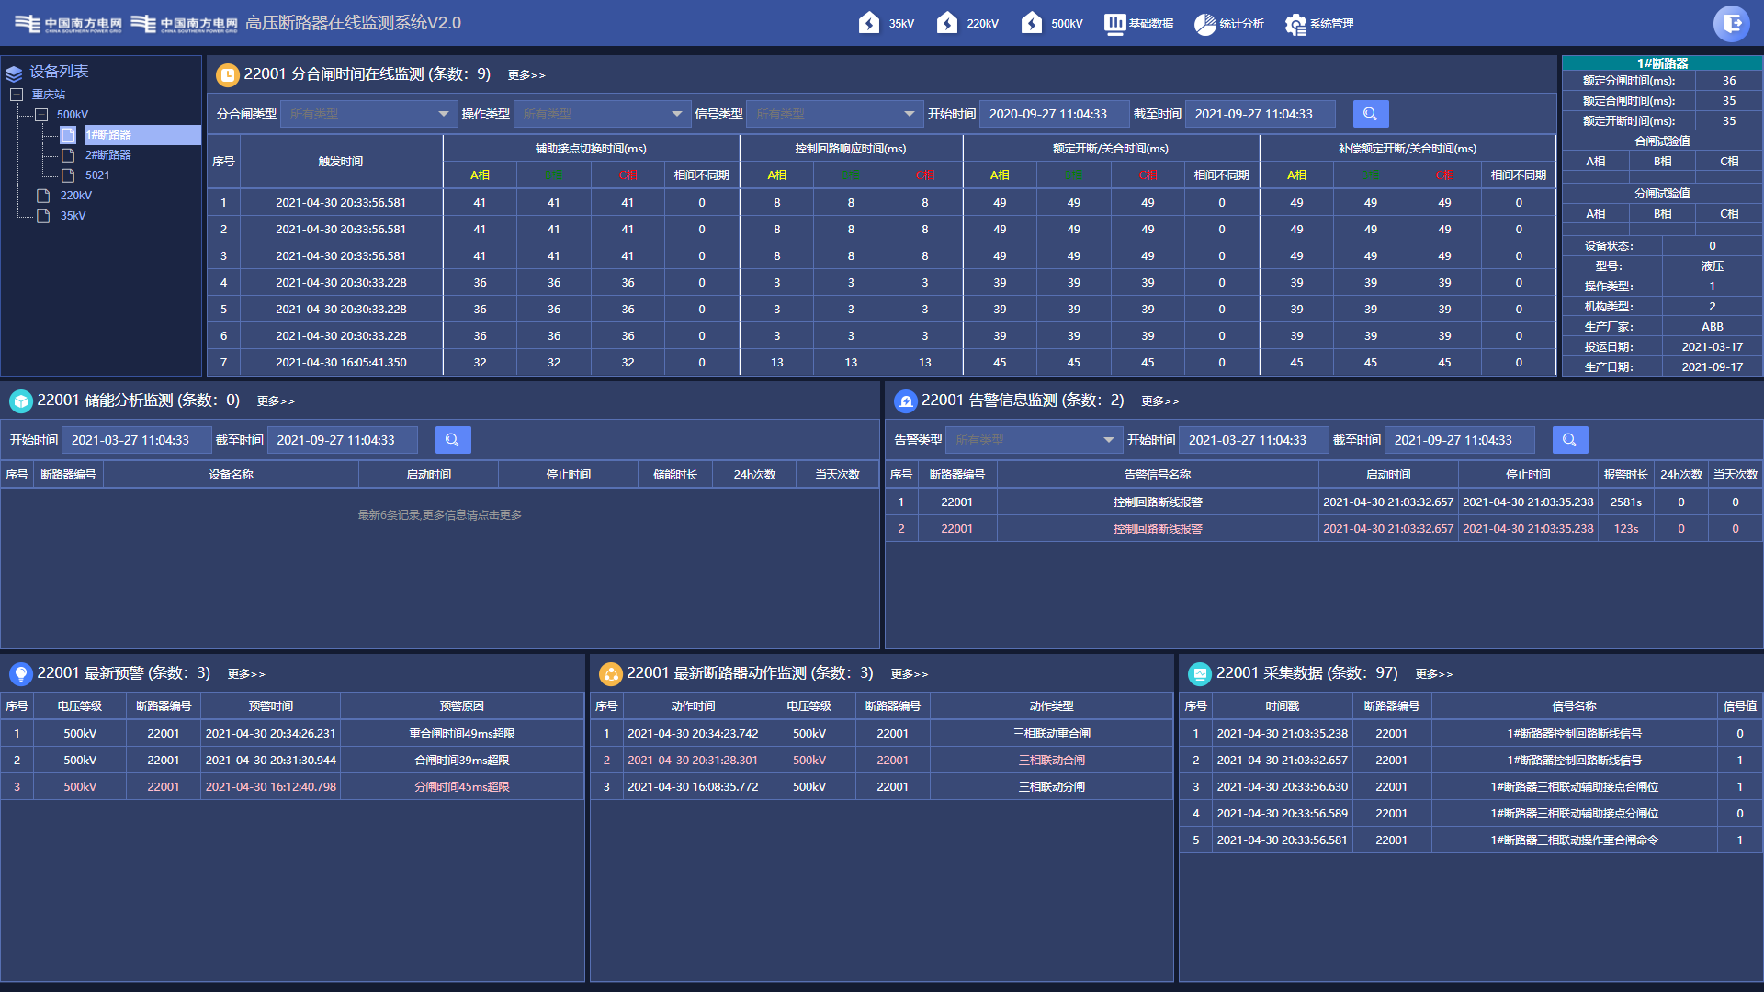Click the search icon in 储能分析监测 panel
Screen dimensions: 1764x992
(452, 440)
